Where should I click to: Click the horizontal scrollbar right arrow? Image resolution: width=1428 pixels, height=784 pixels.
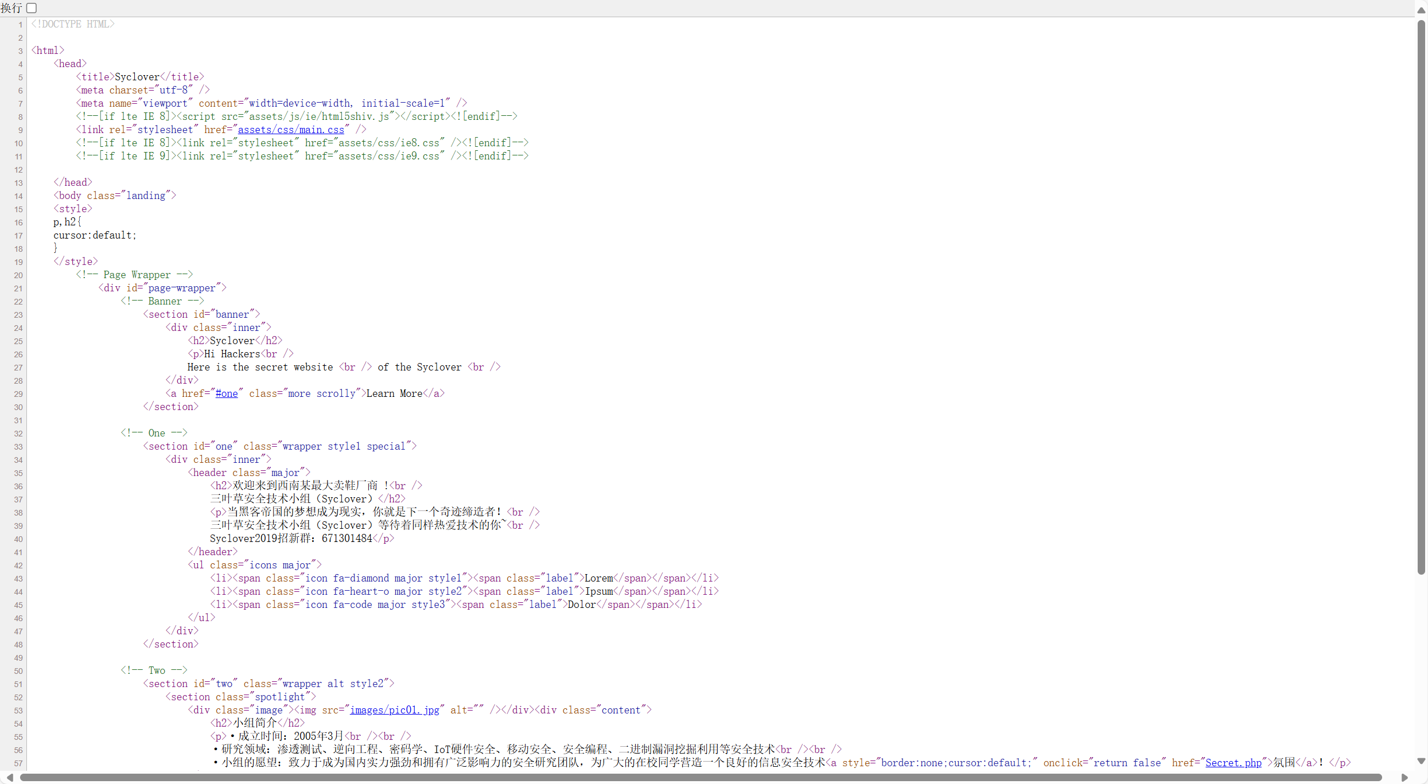tap(1404, 778)
